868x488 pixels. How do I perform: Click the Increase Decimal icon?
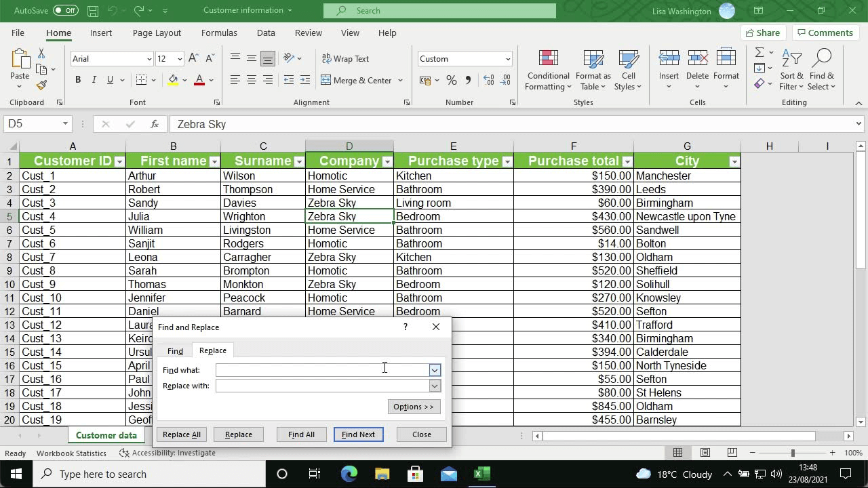point(488,80)
